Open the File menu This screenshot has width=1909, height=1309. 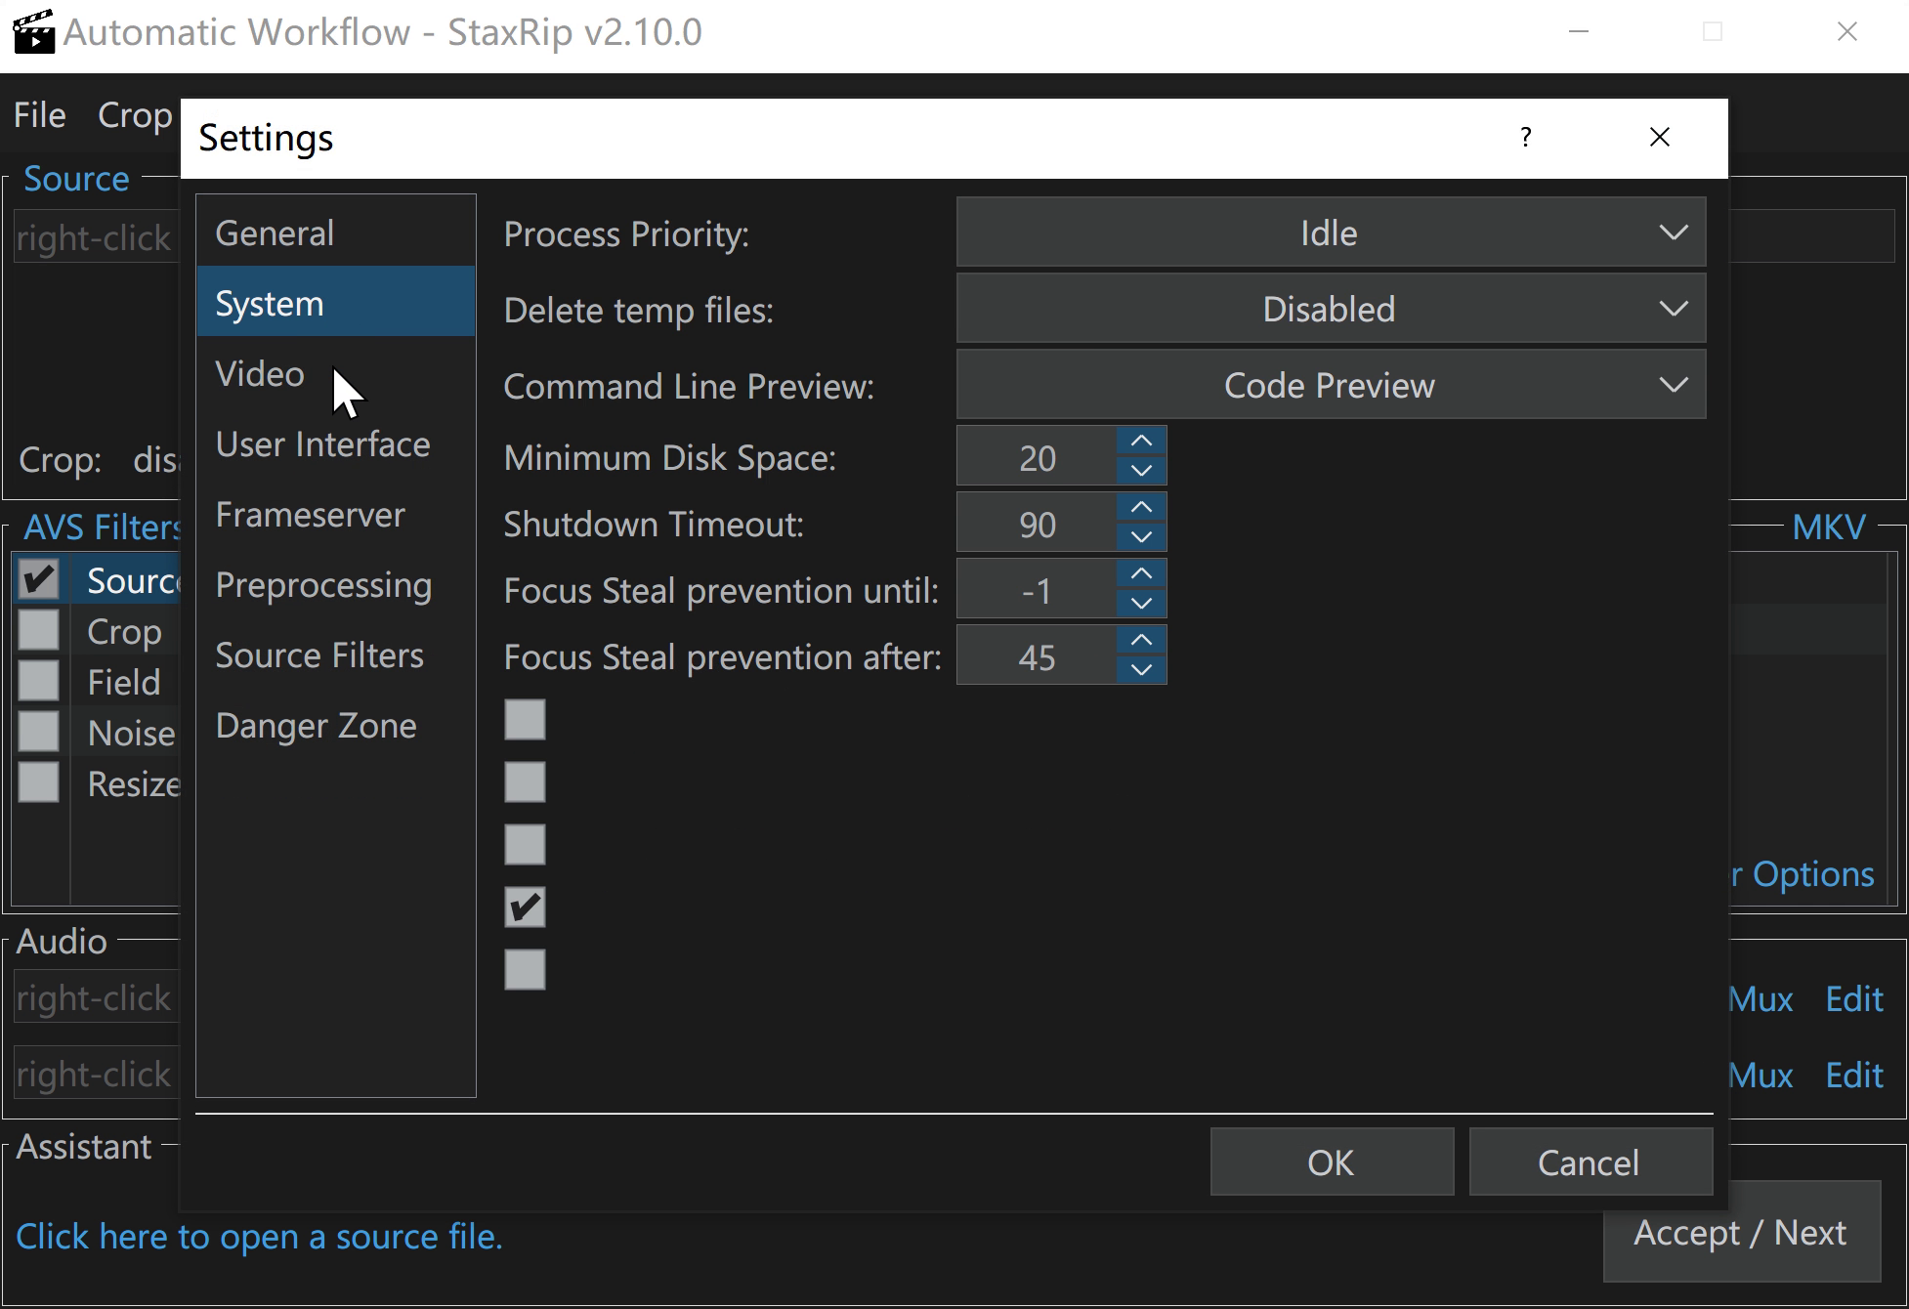[x=39, y=114]
